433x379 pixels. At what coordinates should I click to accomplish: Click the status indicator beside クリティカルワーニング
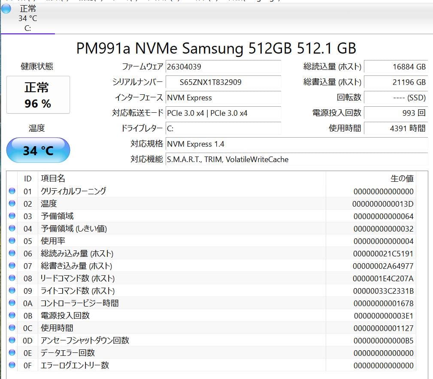click(x=12, y=191)
